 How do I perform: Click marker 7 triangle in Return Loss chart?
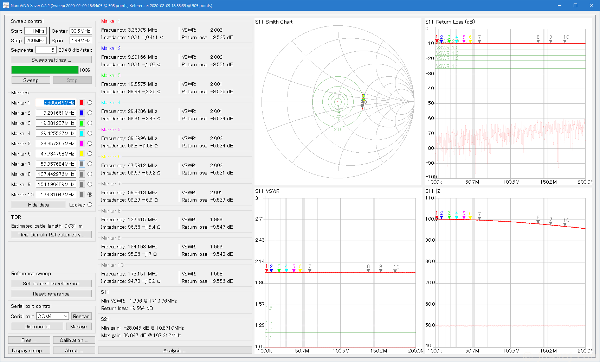pyautogui.click(x=479, y=42)
